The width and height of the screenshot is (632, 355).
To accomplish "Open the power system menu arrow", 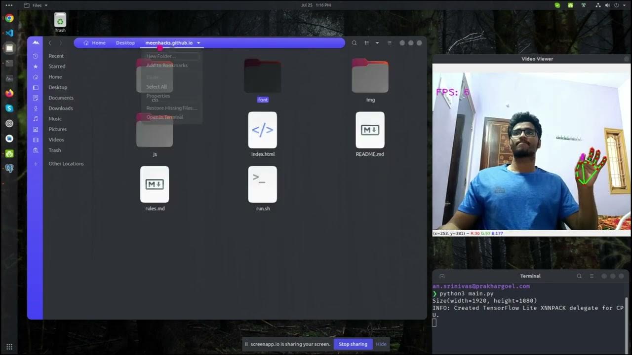I will point(624,5).
